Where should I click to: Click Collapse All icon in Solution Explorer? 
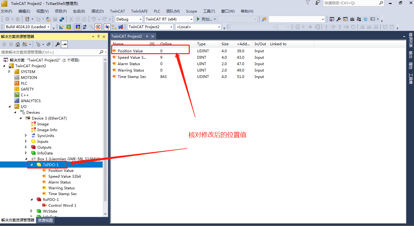tap(49, 44)
